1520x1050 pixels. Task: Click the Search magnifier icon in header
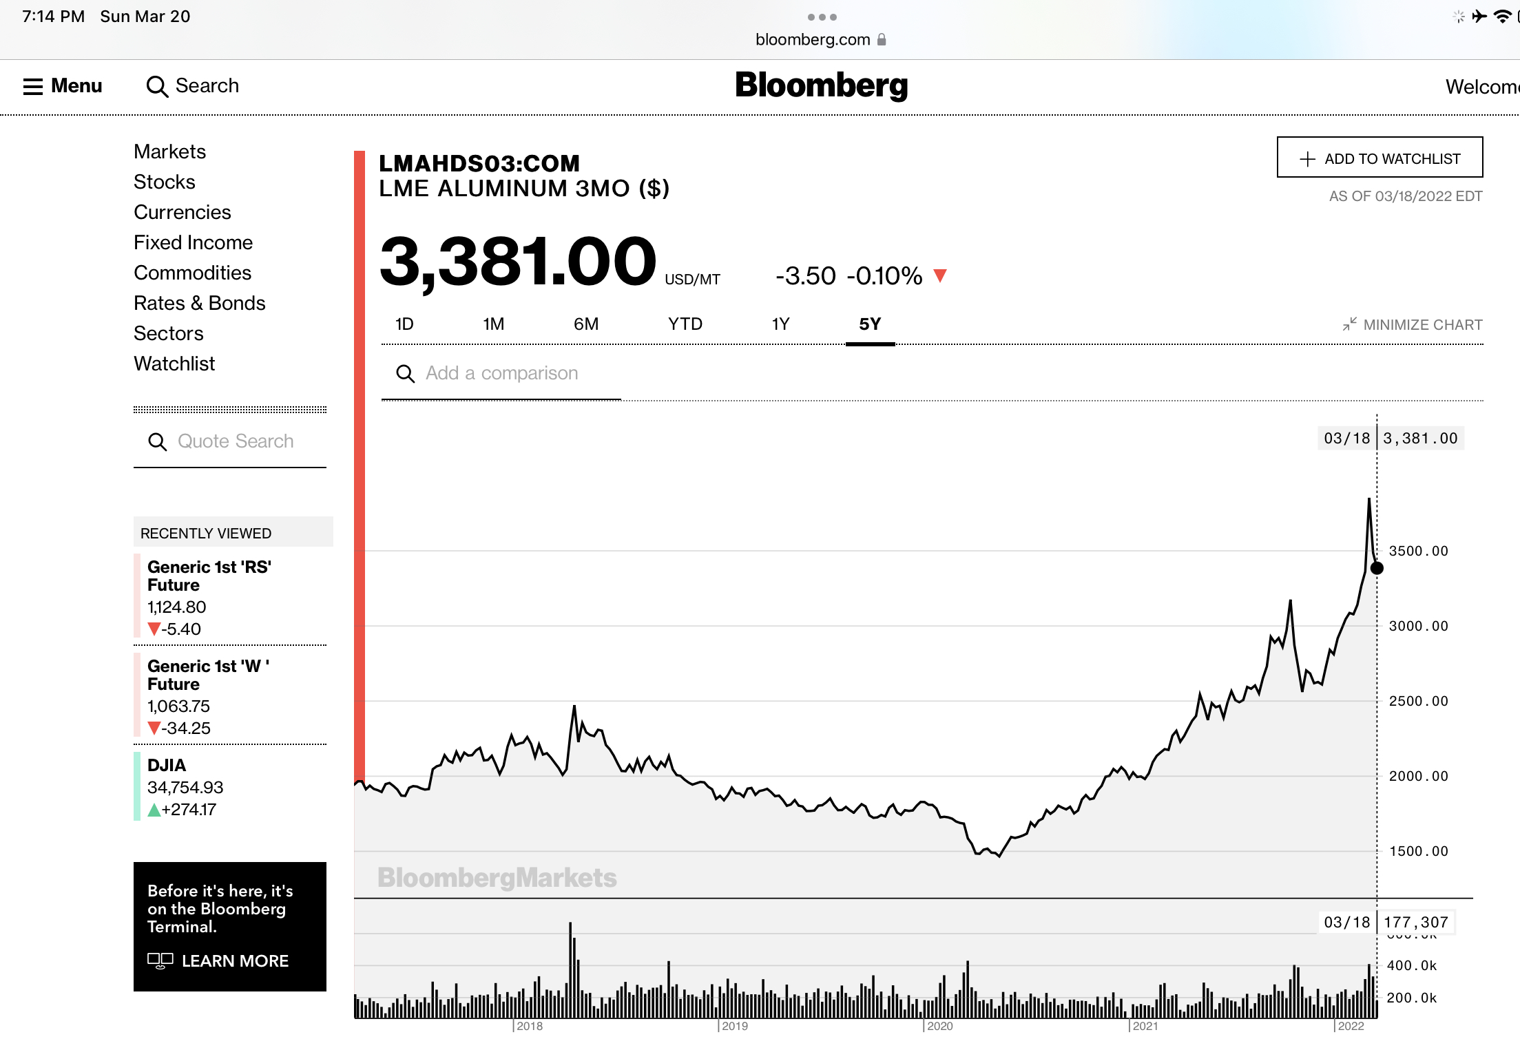(x=157, y=87)
